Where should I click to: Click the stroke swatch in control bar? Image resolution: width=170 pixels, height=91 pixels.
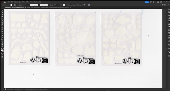[x=15, y=5]
